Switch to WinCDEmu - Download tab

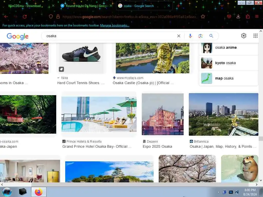24,6
